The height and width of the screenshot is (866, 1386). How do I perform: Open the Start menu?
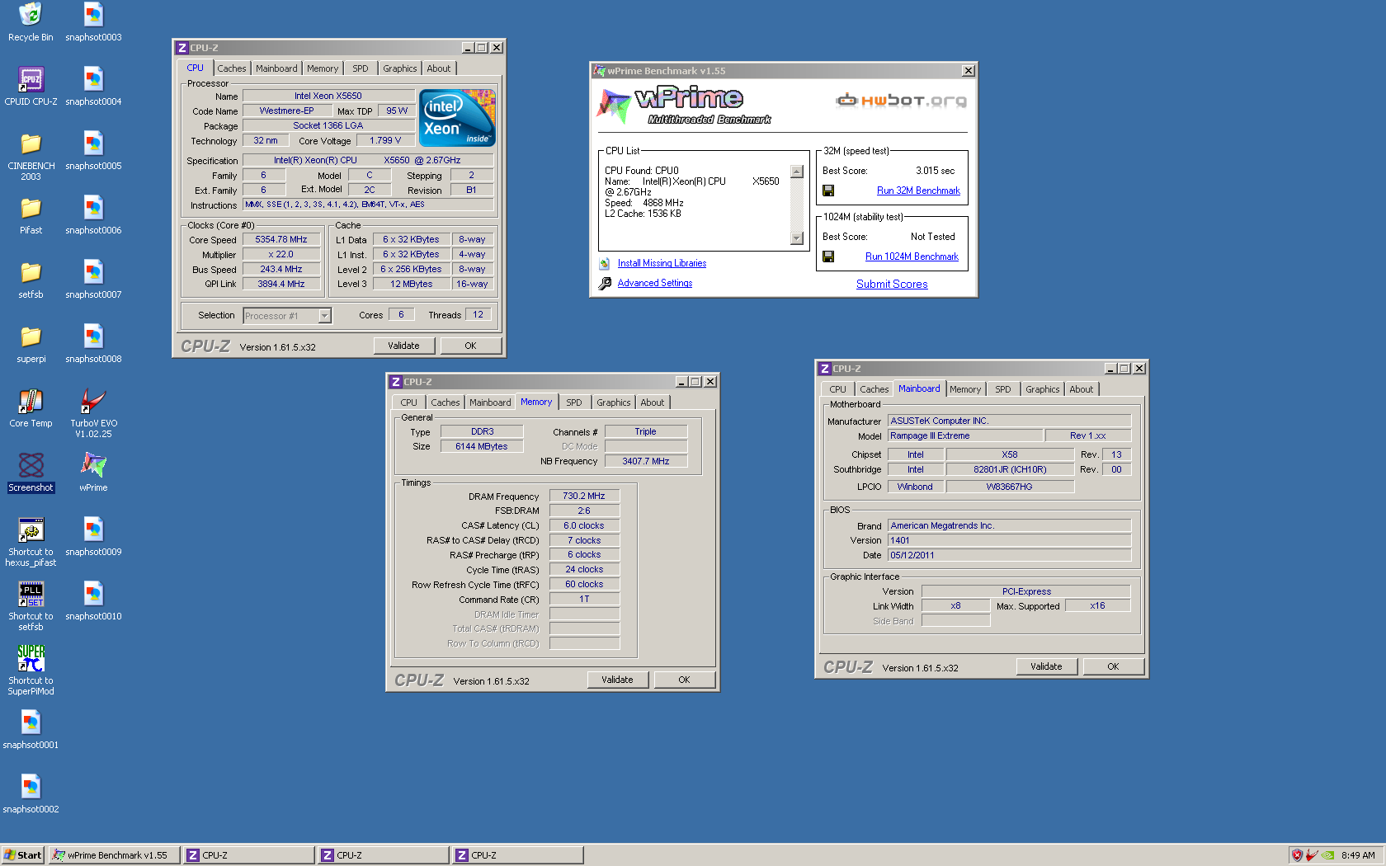coord(22,855)
